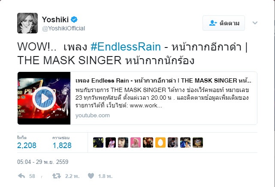The image size is (275, 187).
Task: View the 1,828 likes count
Action: (x=62, y=145)
